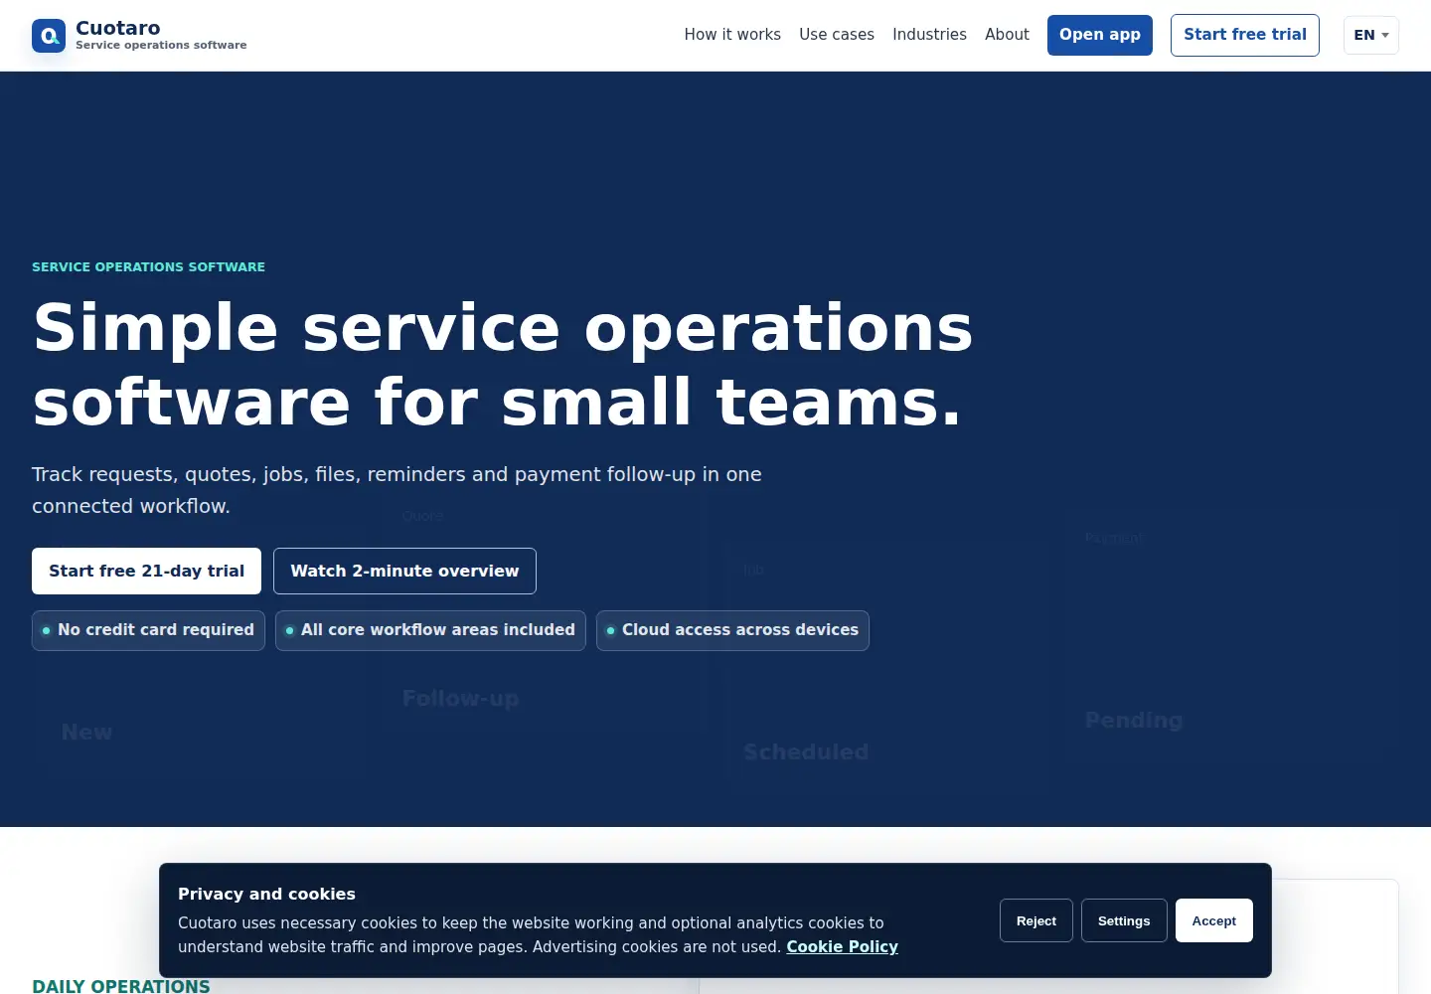Go to the Use cases page

837,35
